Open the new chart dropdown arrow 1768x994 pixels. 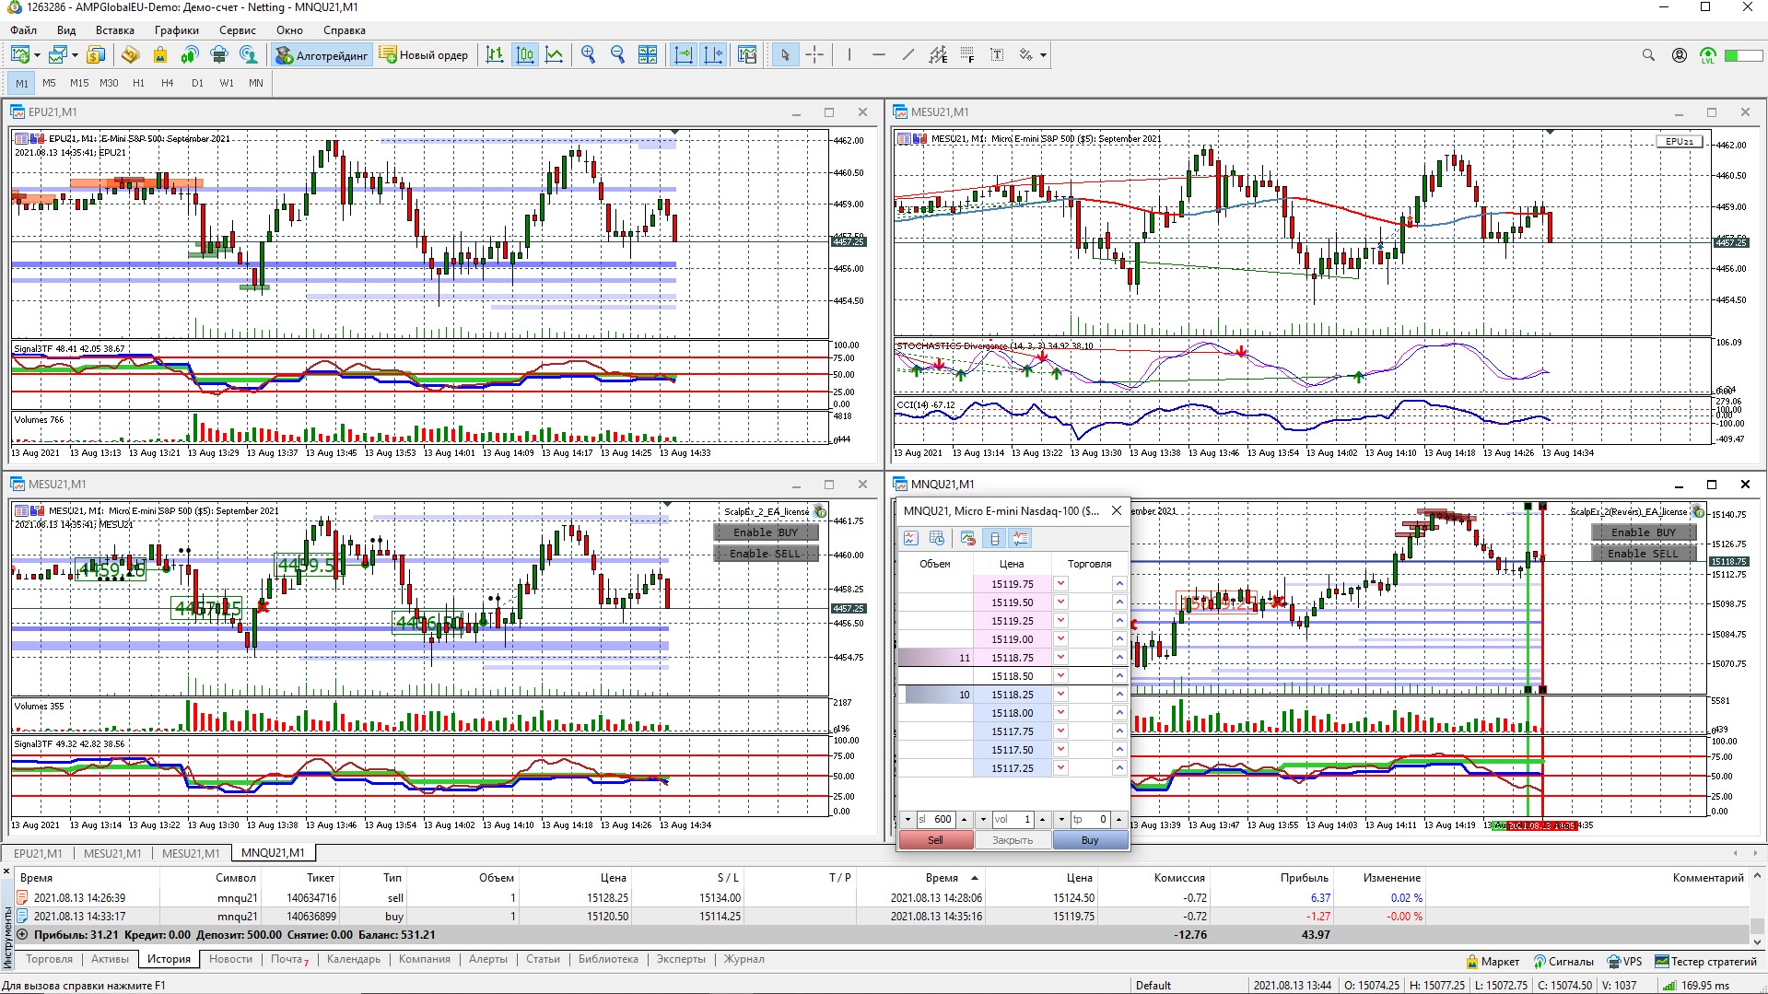pyautogui.click(x=37, y=55)
